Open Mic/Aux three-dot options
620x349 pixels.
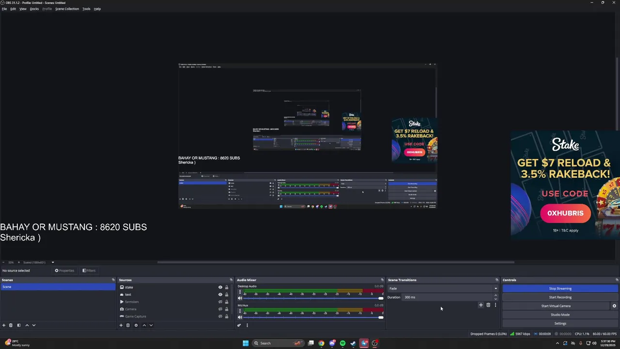click(240, 311)
